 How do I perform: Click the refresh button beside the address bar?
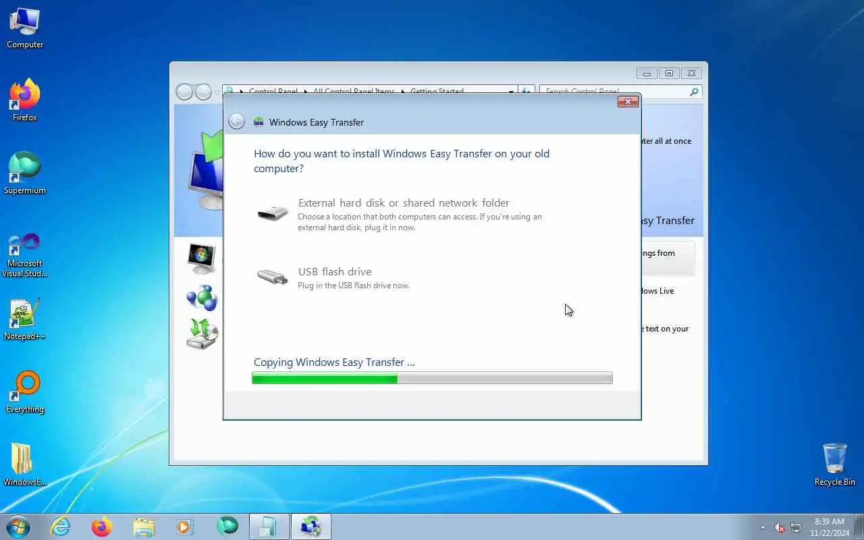coord(526,91)
